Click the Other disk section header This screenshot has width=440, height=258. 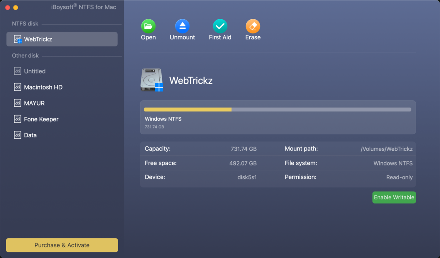coord(25,56)
